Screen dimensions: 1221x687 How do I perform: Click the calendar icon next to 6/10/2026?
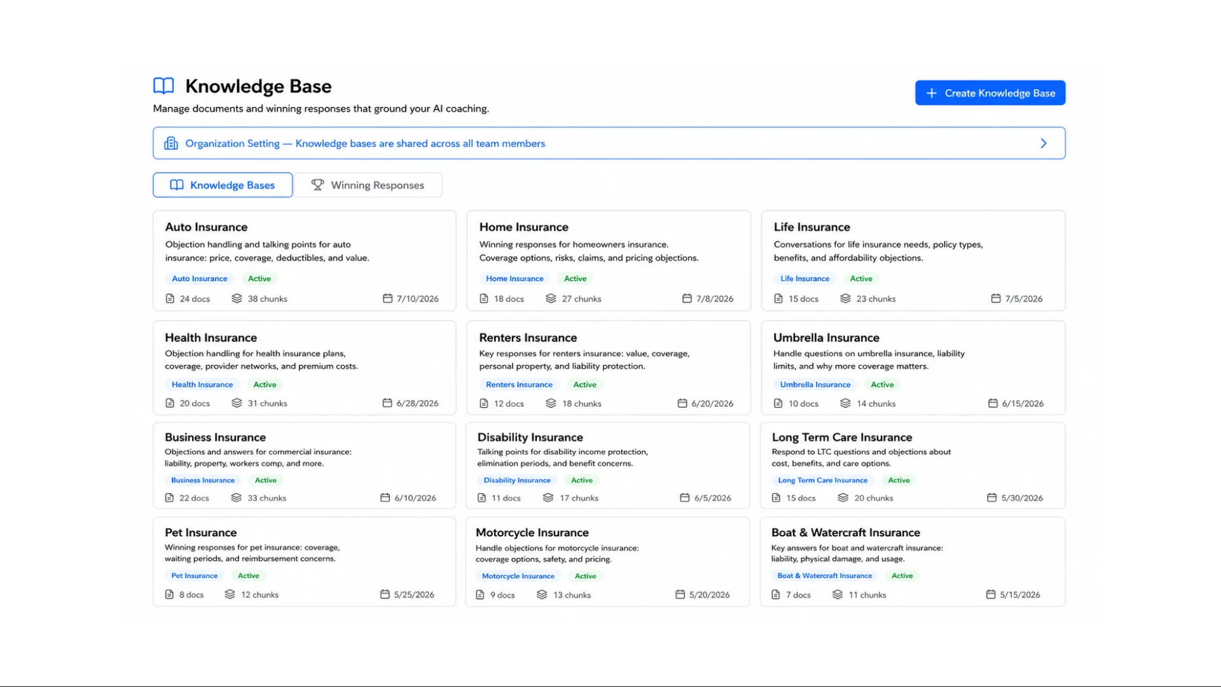click(x=385, y=497)
